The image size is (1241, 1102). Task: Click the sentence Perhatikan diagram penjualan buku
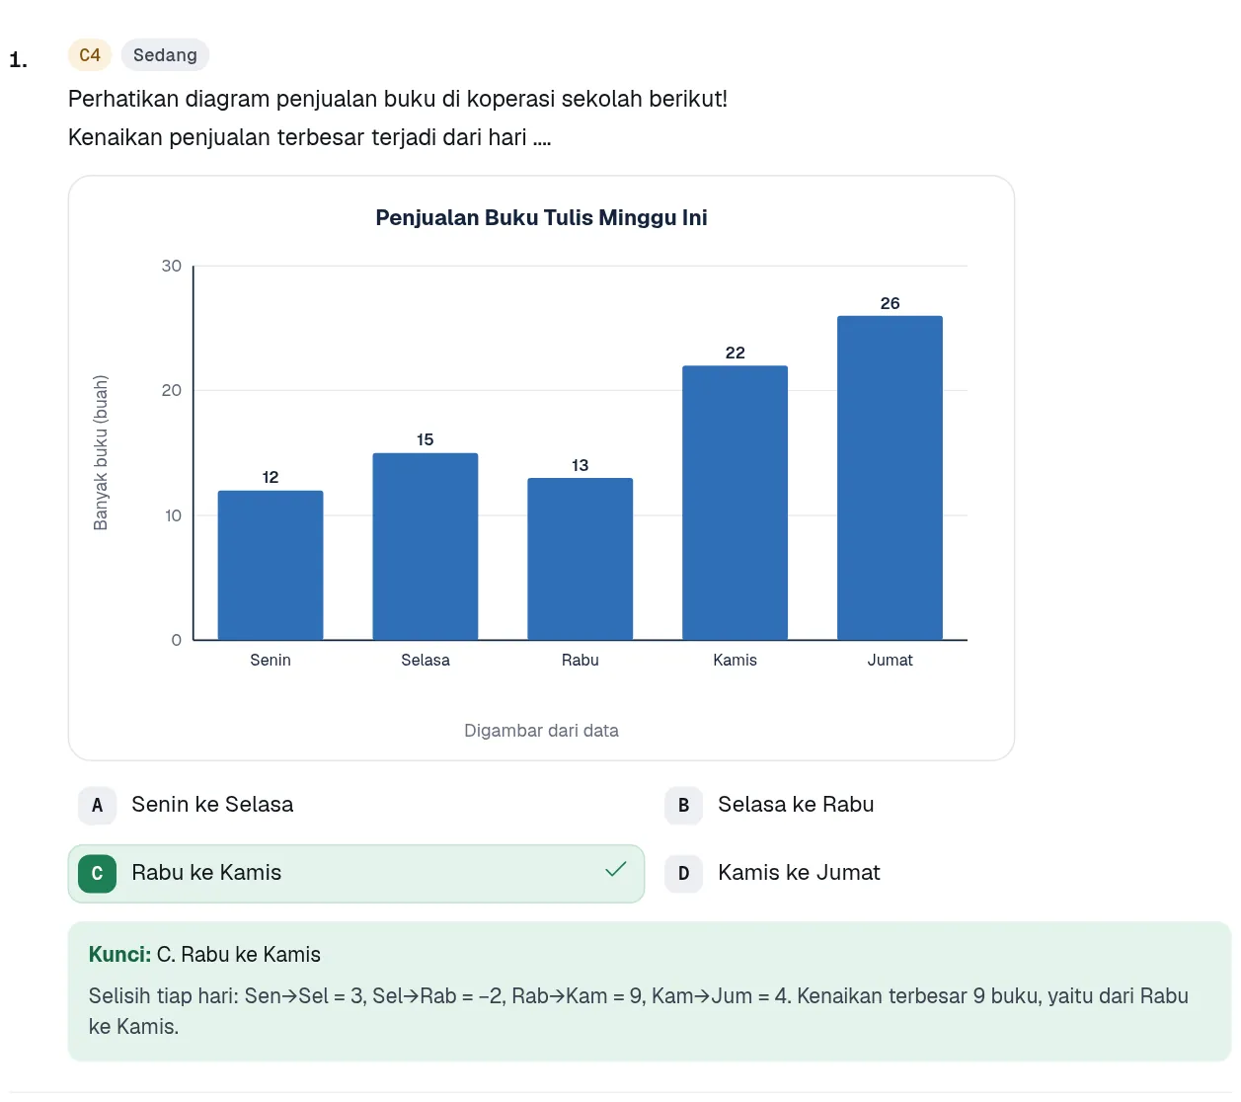398,99
